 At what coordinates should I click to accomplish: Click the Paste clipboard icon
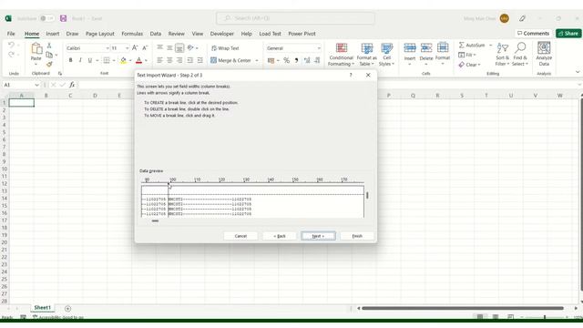(x=36, y=48)
